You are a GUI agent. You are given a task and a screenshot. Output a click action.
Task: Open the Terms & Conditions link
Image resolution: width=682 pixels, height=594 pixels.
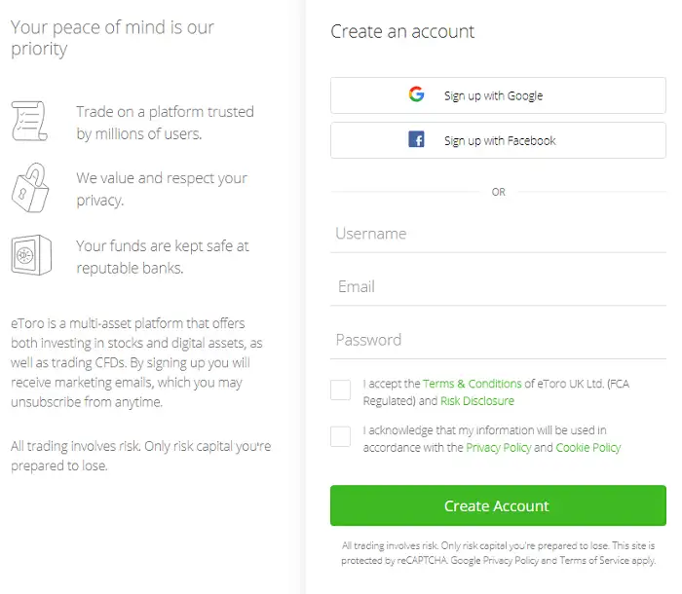point(473,384)
